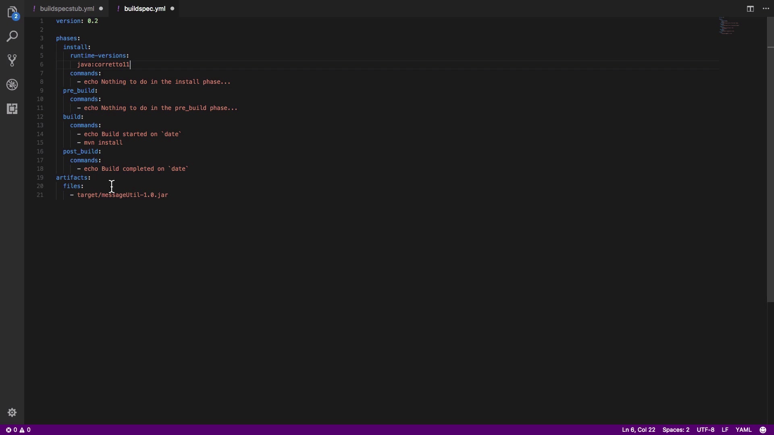Open the More Actions ellipsis menu
The image size is (774, 435).
(766, 9)
